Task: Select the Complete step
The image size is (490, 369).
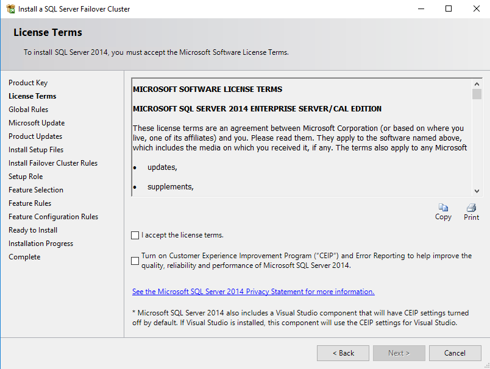Action: point(24,257)
